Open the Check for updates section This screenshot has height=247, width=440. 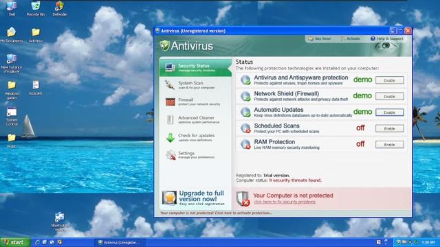(195, 137)
